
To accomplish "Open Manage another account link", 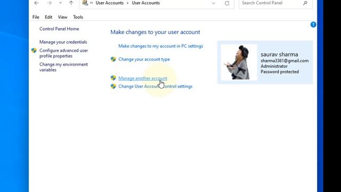I will click(x=143, y=78).
